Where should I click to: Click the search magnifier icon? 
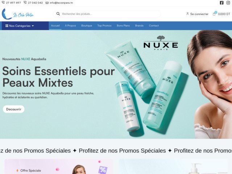[58, 14]
